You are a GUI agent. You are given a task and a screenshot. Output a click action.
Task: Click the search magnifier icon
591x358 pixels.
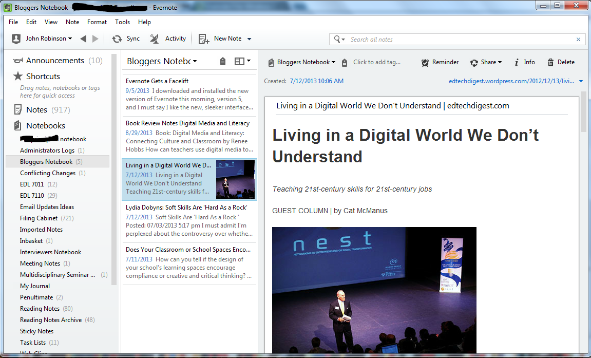pyautogui.click(x=337, y=39)
